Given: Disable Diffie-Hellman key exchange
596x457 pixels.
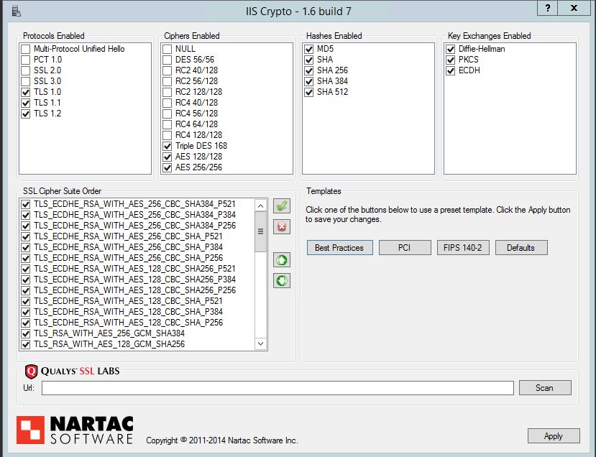Looking at the screenshot, I should pos(451,49).
